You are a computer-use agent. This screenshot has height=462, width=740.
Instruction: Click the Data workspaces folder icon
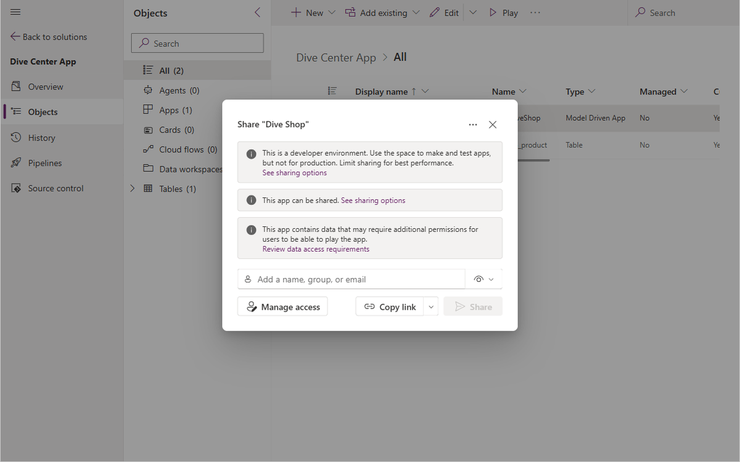[148, 169]
